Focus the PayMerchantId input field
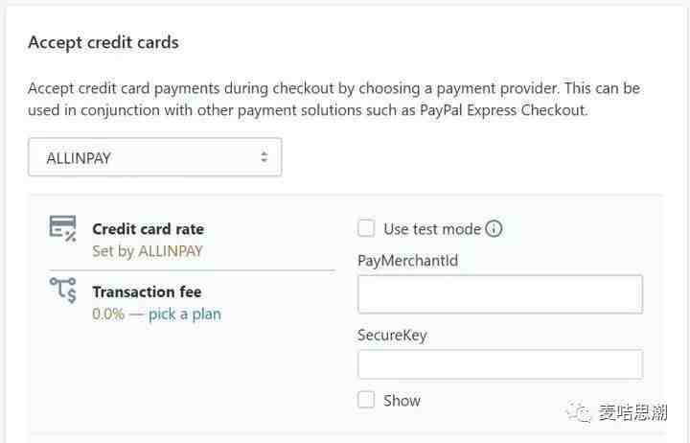The image size is (690, 443). pyautogui.click(x=499, y=294)
